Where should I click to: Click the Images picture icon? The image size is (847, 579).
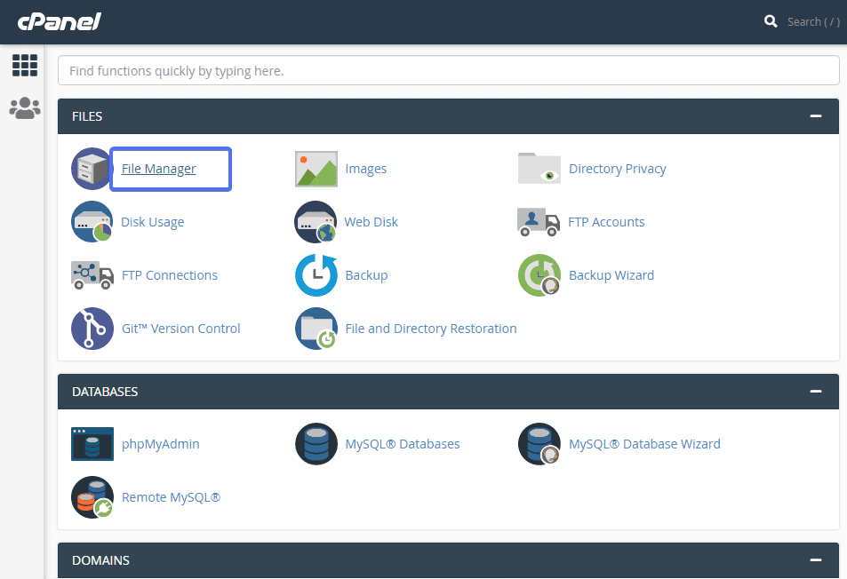pyautogui.click(x=316, y=169)
